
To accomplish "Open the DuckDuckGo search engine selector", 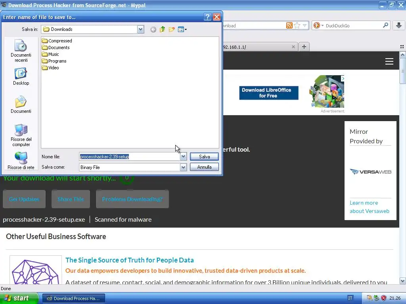I will (x=318, y=25).
